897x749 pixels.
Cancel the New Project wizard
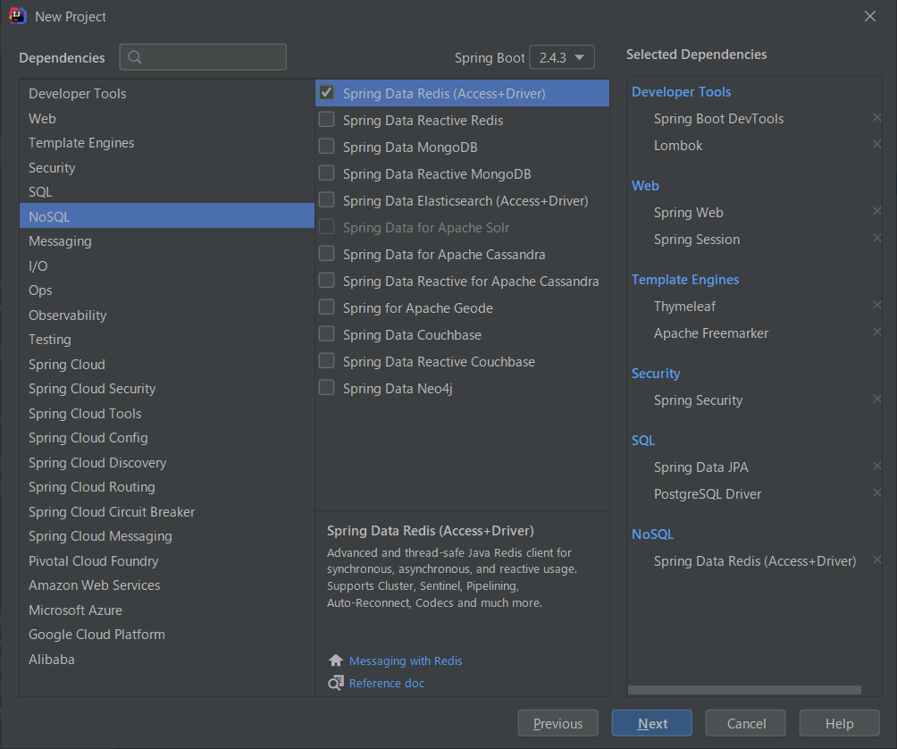coord(745,723)
